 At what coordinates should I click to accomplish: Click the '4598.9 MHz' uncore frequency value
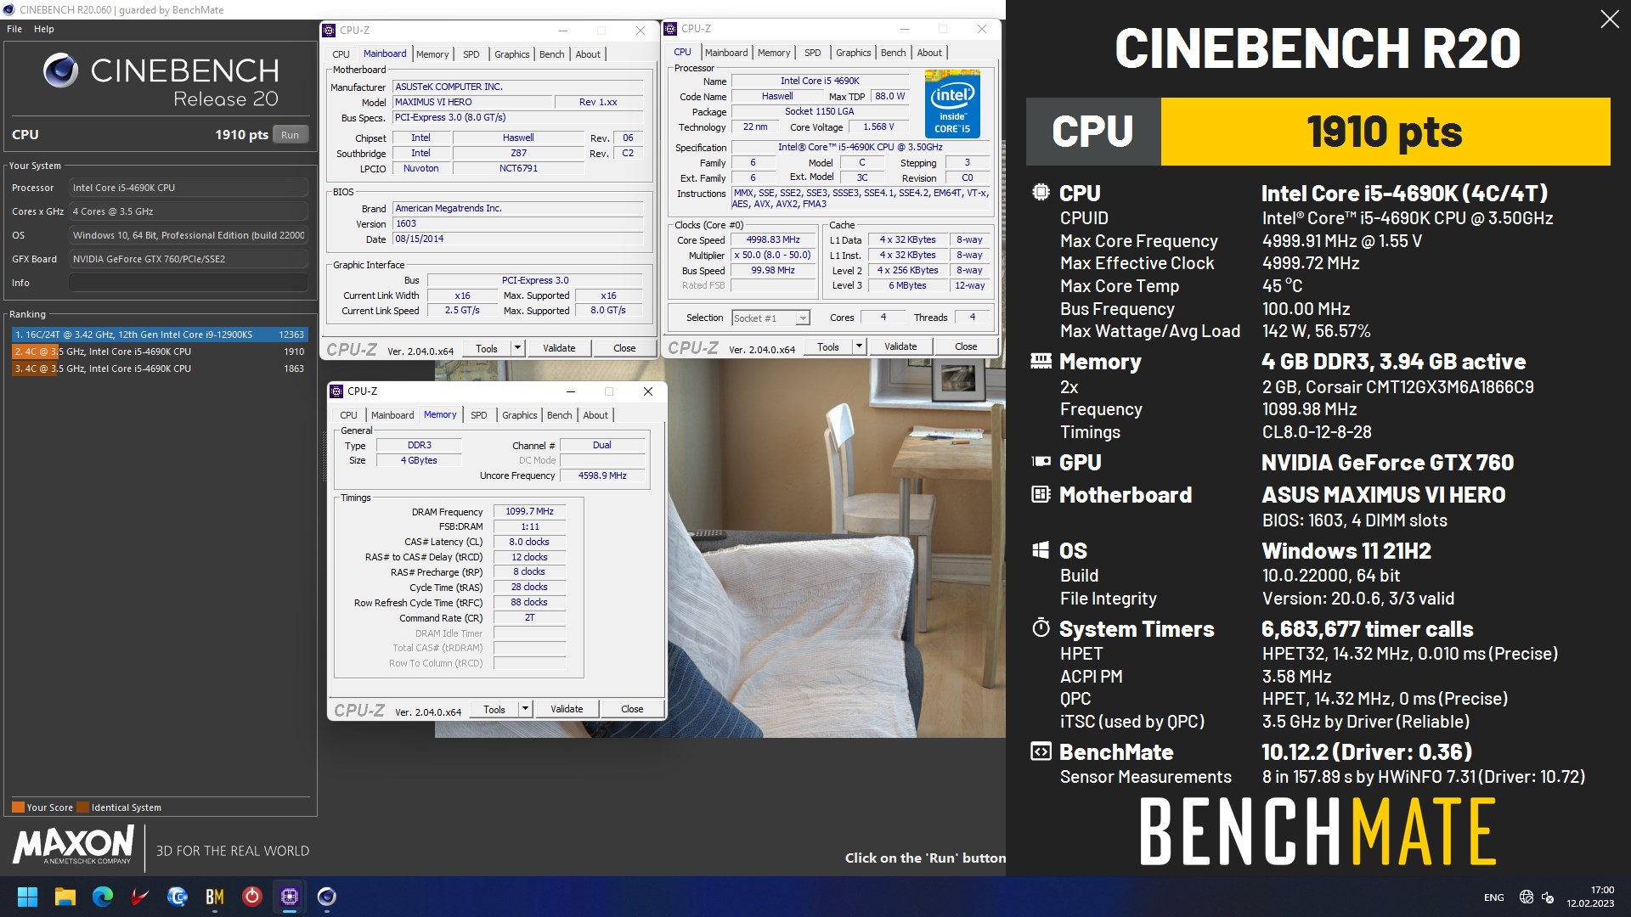pyautogui.click(x=602, y=476)
